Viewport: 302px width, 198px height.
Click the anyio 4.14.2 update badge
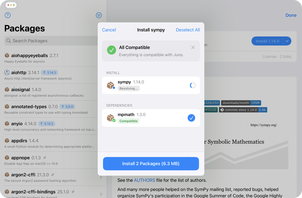coord(47,123)
